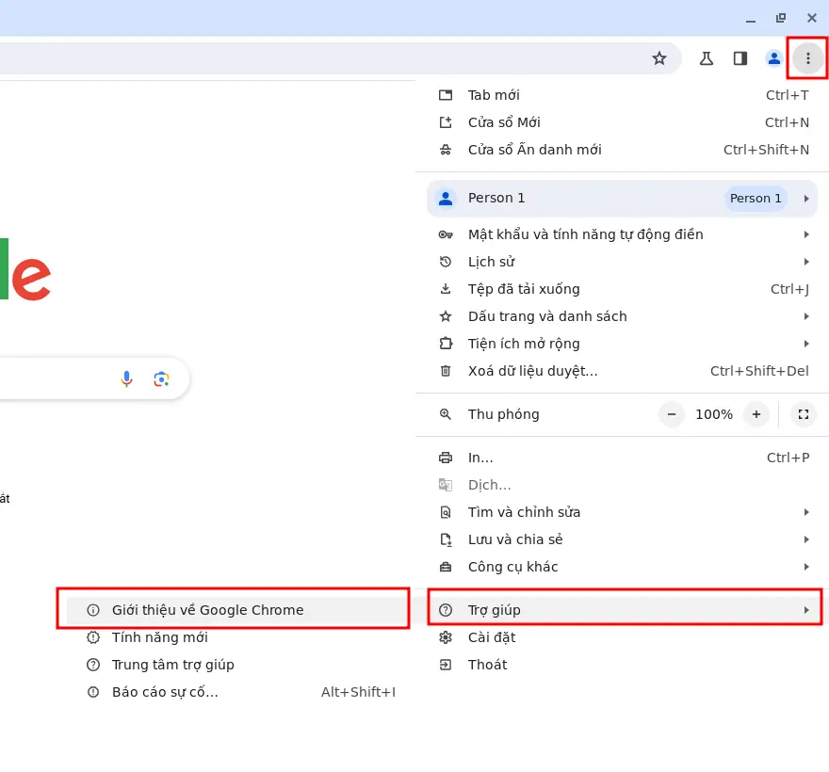Click the Cửa sổ Mới window icon

[x=446, y=122]
